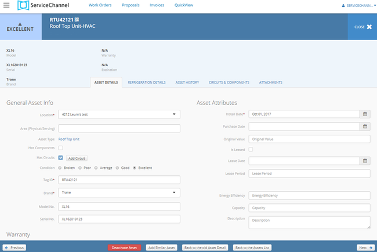The height and width of the screenshot is (252, 377).
Task: Follow the Roof Top Unit asset type link
Action: coord(69,139)
